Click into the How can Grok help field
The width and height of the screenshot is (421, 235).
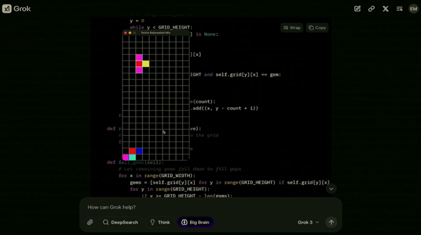[210, 207]
